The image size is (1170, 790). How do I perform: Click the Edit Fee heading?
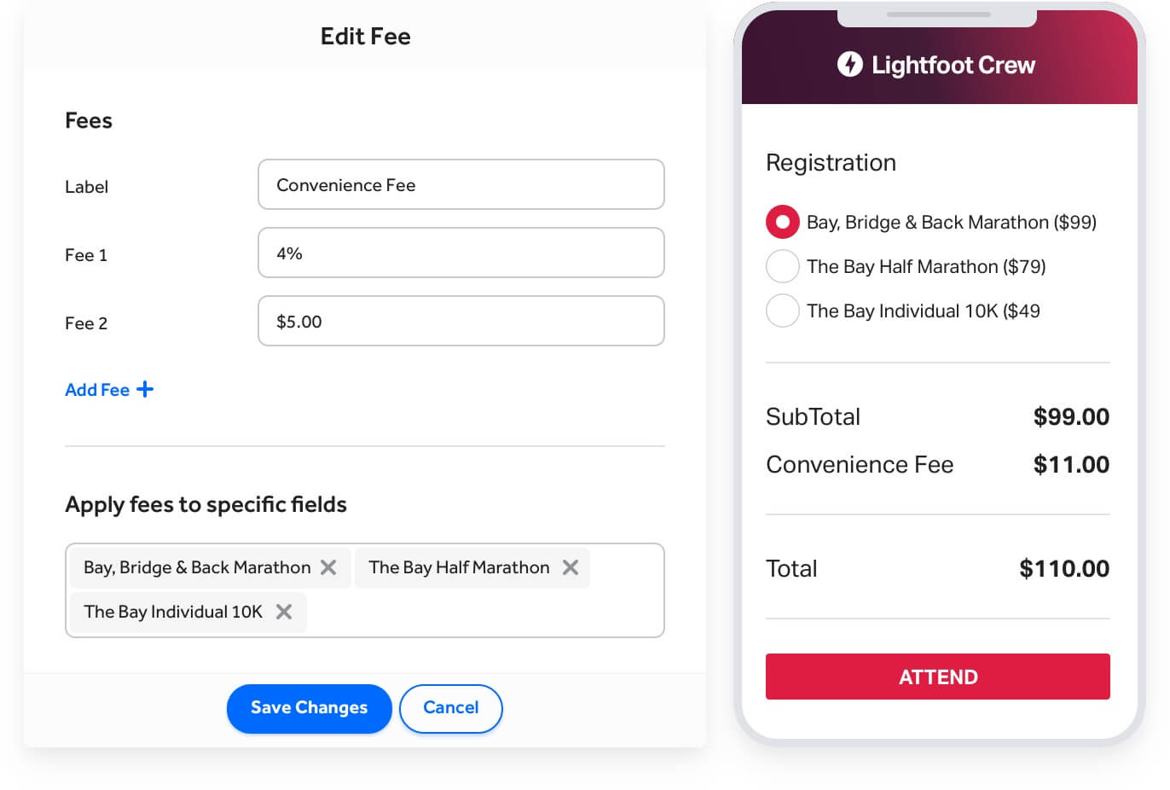(x=365, y=36)
